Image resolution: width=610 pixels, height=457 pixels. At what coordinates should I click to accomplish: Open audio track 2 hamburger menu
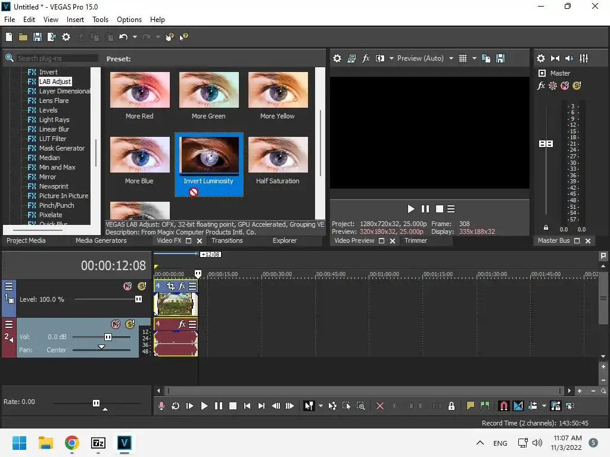coord(8,324)
